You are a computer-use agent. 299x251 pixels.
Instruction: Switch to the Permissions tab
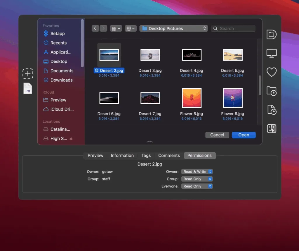pos(200,155)
